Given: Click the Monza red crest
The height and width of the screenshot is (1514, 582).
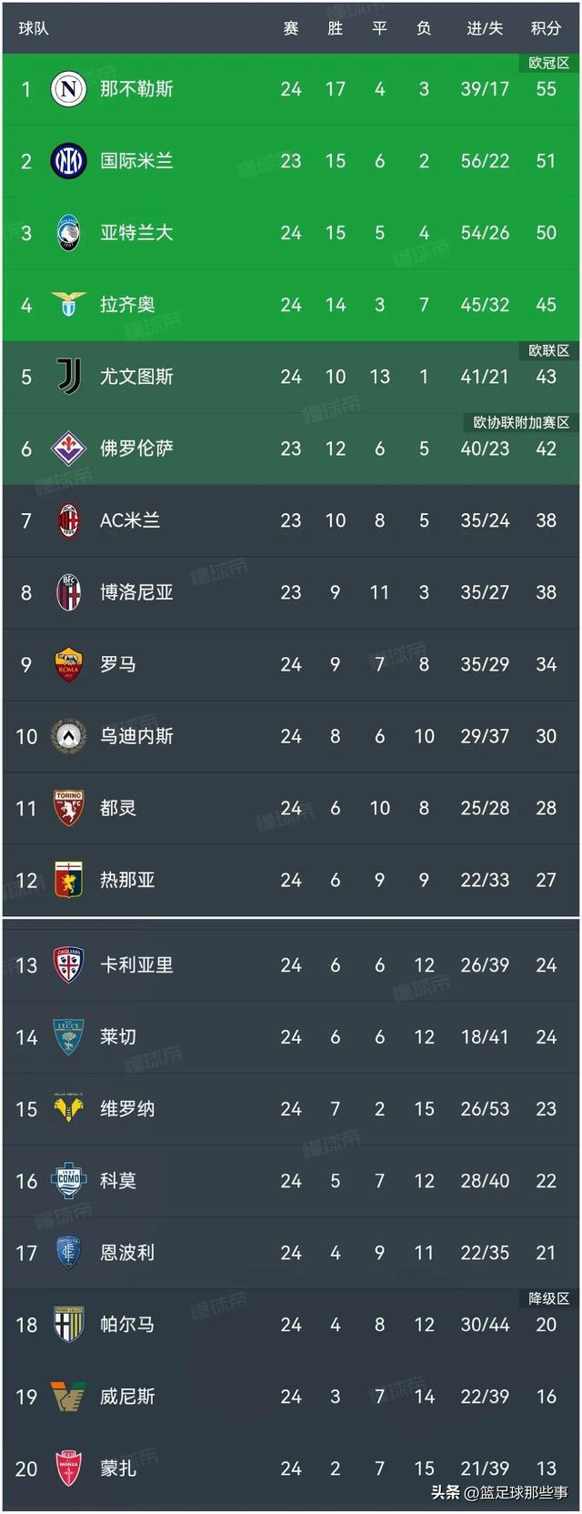Looking at the screenshot, I should (x=68, y=1469).
